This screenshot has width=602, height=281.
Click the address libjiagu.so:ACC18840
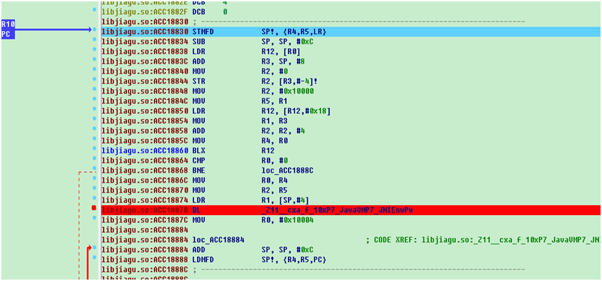tap(145, 71)
